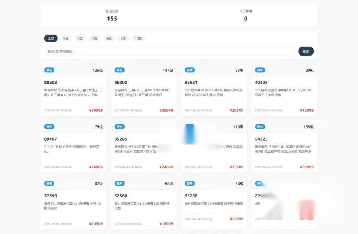Click the blue badge above 40509

[x=260, y=70]
